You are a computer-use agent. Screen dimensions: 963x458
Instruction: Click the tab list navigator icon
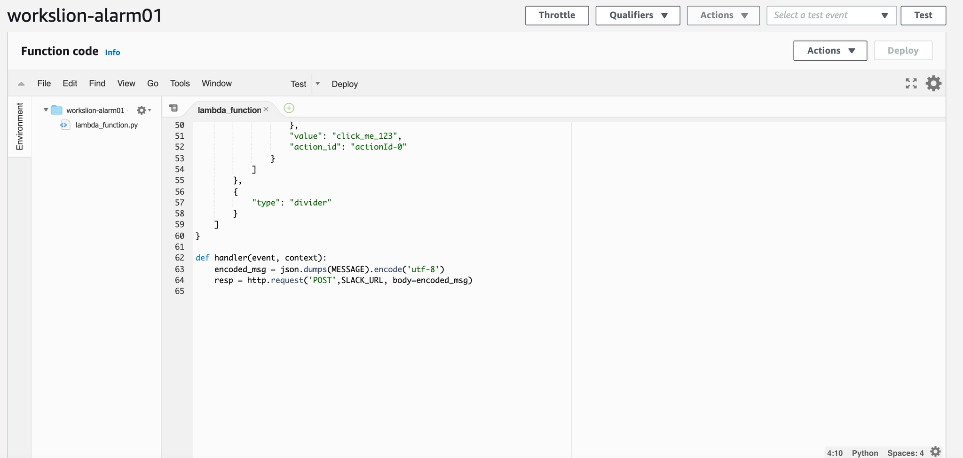[174, 108]
